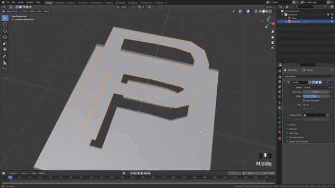Open the Options dropdown in viewport header
This screenshot has height=188, width=335.
[x=270, y=7]
